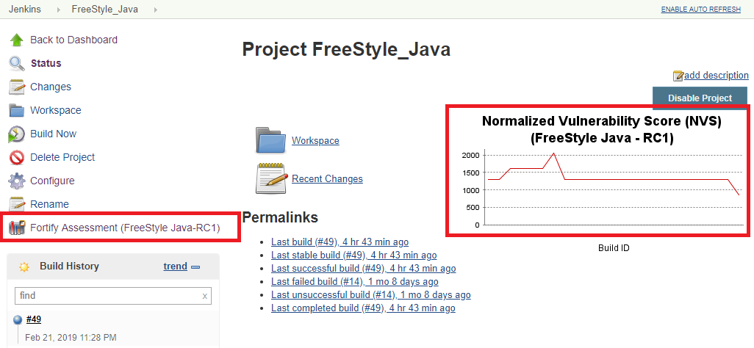
Task: Open the Recent Changes link
Action: pos(327,179)
